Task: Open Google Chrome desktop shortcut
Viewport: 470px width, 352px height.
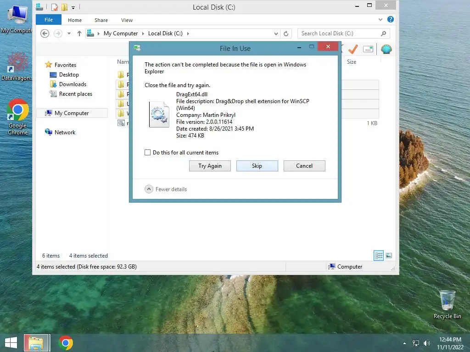Action: [x=17, y=117]
